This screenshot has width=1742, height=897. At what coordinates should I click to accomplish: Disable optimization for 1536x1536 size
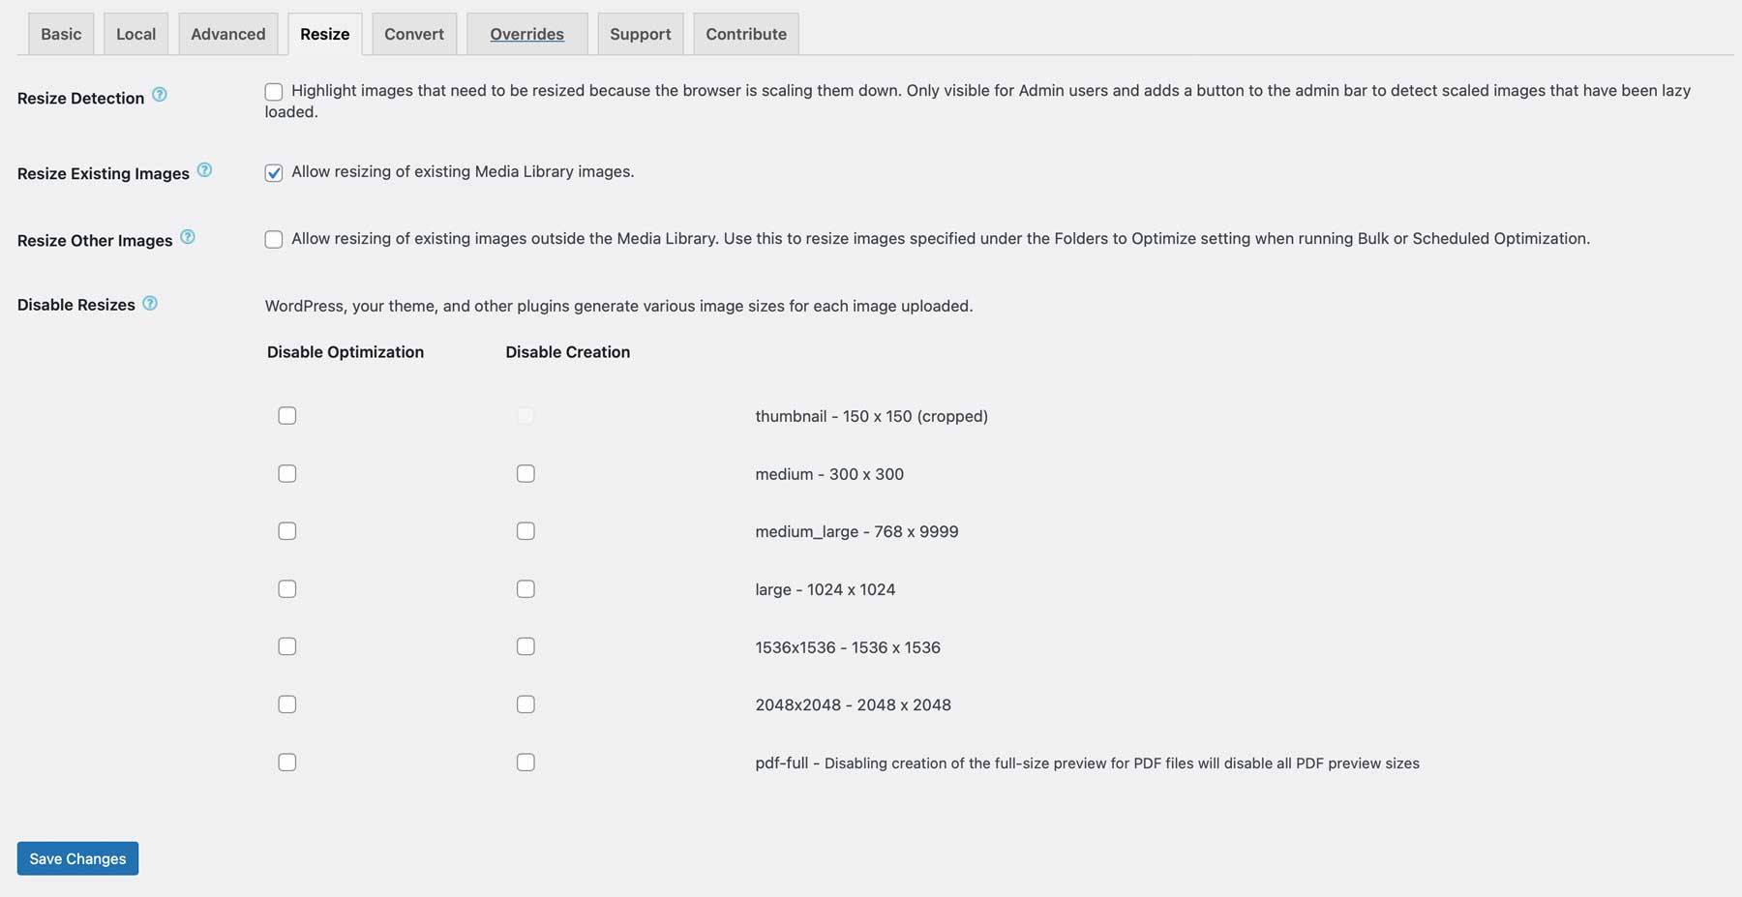pyautogui.click(x=287, y=645)
